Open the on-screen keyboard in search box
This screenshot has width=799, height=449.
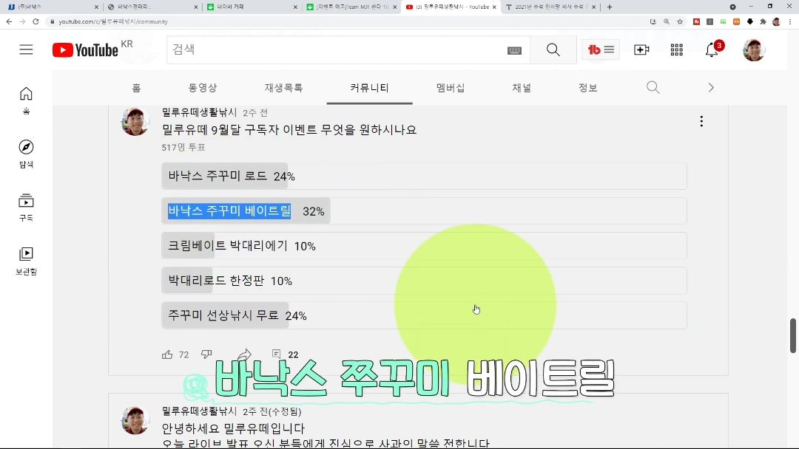click(514, 49)
